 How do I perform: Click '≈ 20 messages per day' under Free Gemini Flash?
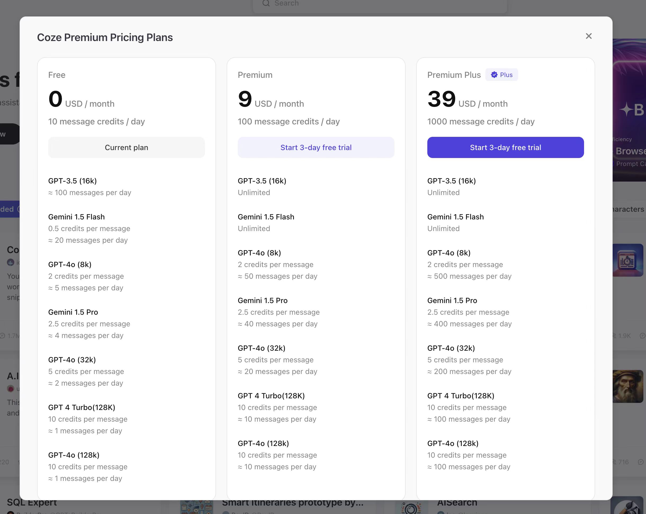(88, 240)
